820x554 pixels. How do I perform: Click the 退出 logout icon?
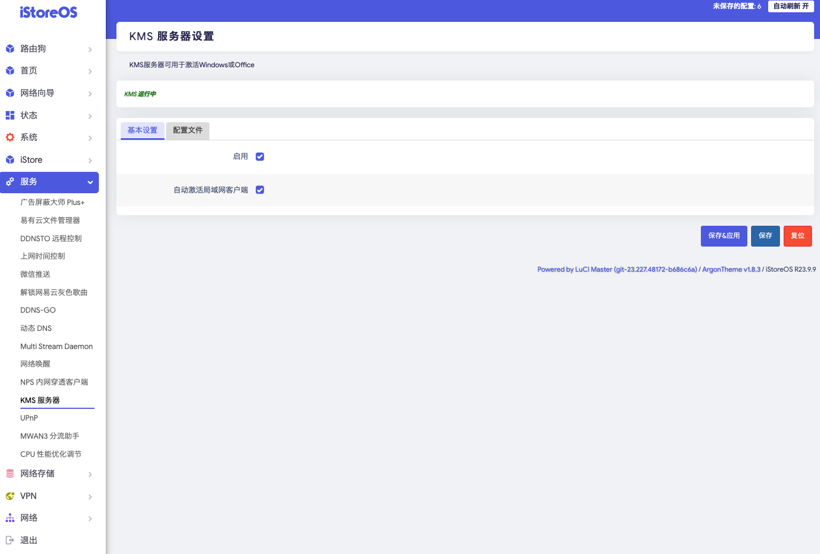(10, 540)
